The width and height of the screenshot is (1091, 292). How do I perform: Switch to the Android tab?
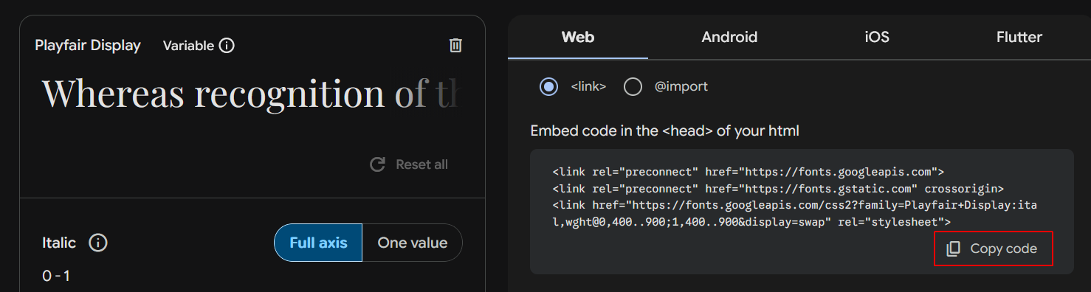729,37
